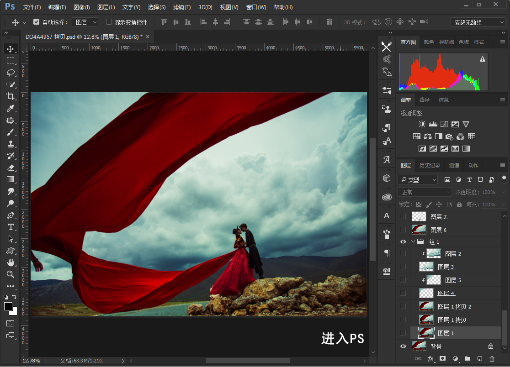The width and height of the screenshot is (510, 367).
Task: Create a new layer
Action: coord(480,359)
